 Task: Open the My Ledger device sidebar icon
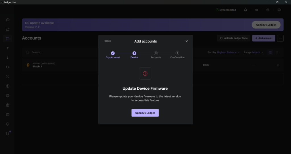click(x=8, y=134)
